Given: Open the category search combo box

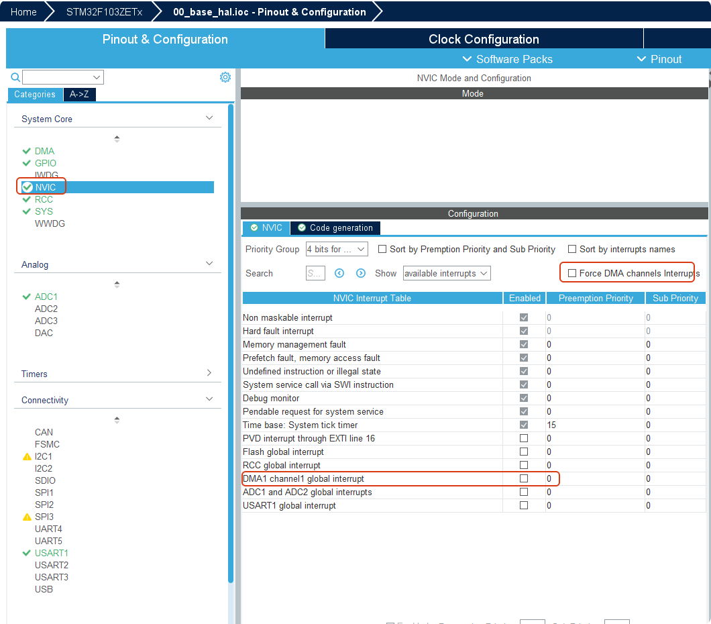Looking at the screenshot, I should 63,77.
